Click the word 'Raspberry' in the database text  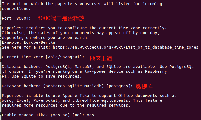click(x=156, y=71)
